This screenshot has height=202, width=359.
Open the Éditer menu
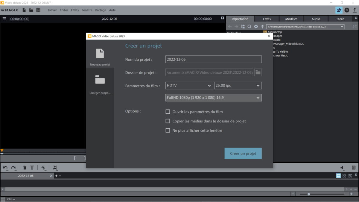tap(64, 10)
